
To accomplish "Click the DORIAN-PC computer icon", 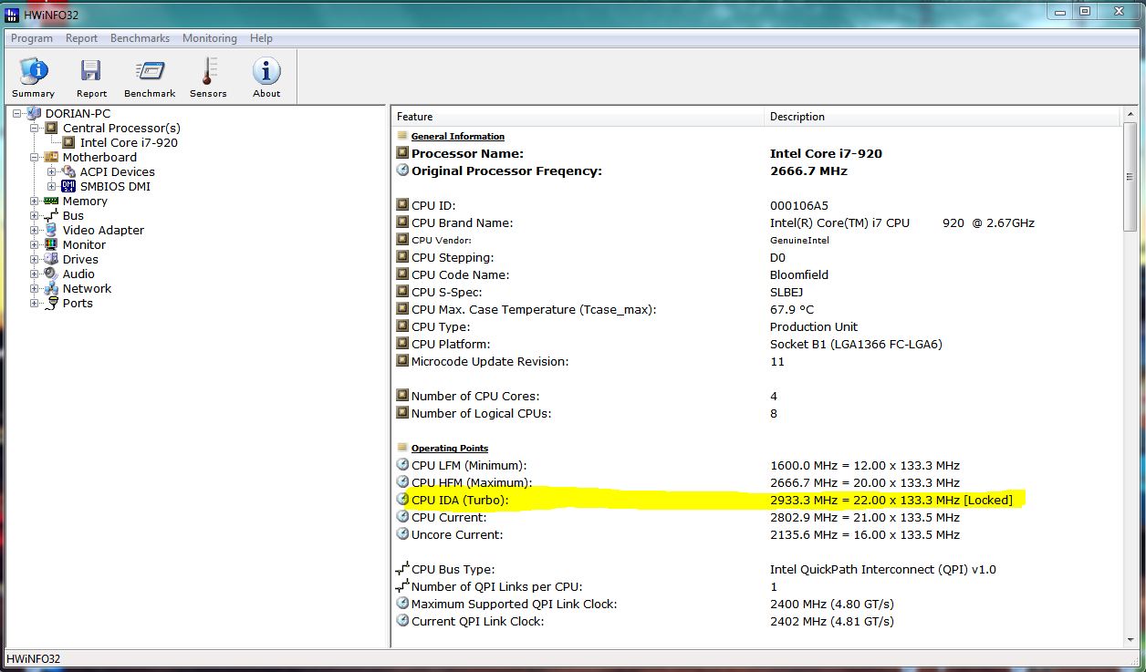I will pos(34,113).
